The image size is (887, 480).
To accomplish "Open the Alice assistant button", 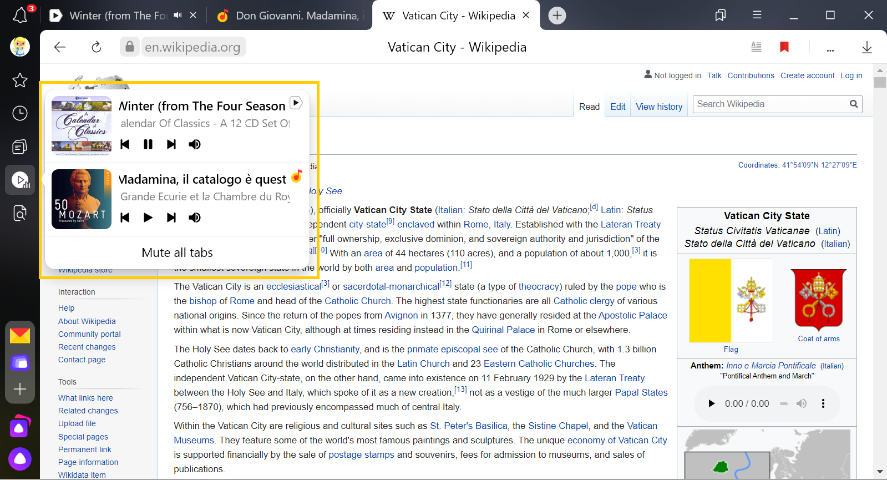I will pyautogui.click(x=20, y=459).
